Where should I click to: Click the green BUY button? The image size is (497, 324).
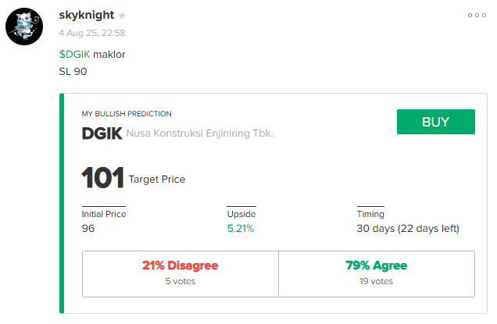[x=436, y=122]
